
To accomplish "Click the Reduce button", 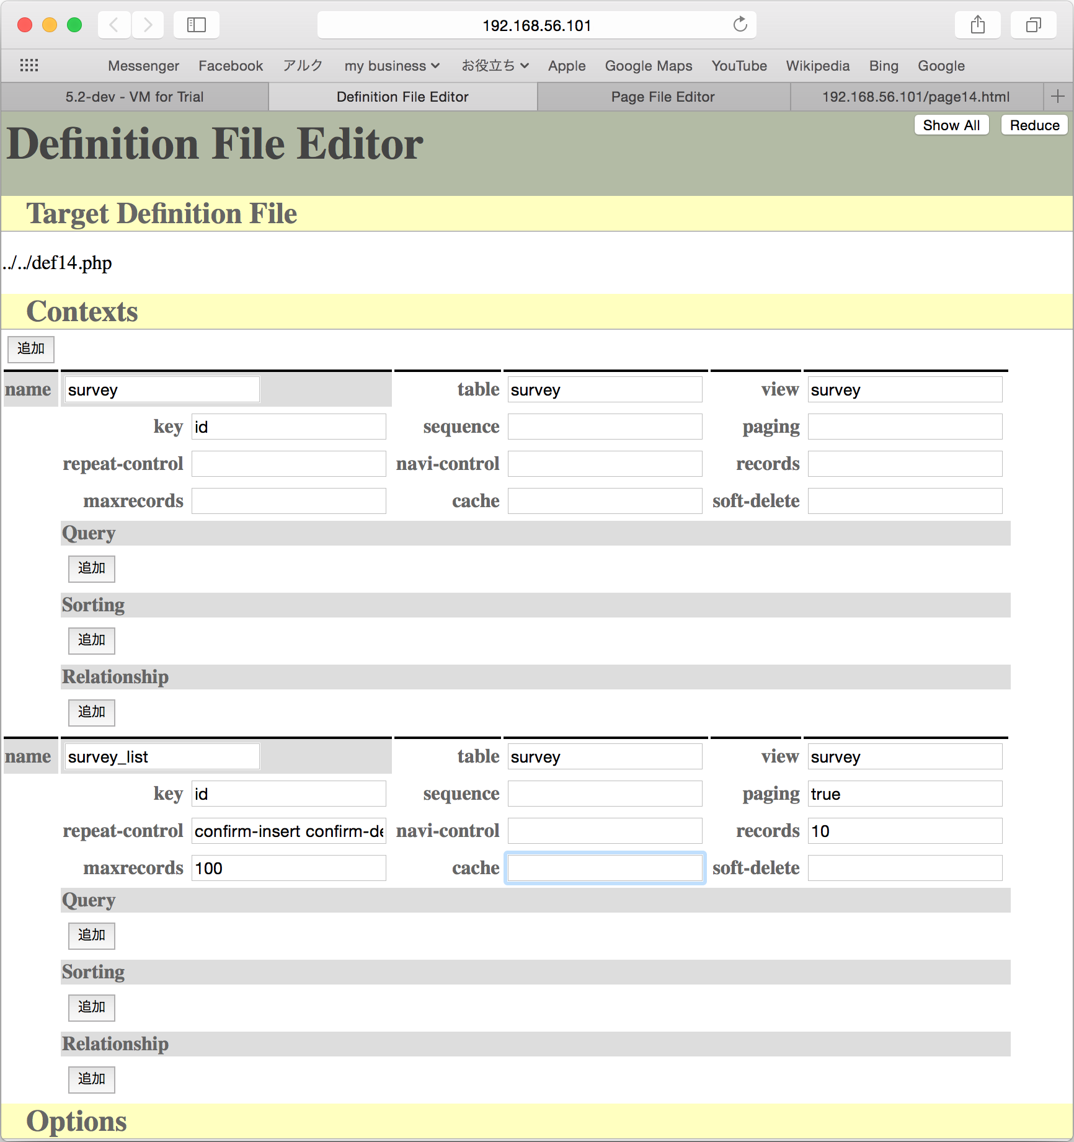I will [1034, 125].
